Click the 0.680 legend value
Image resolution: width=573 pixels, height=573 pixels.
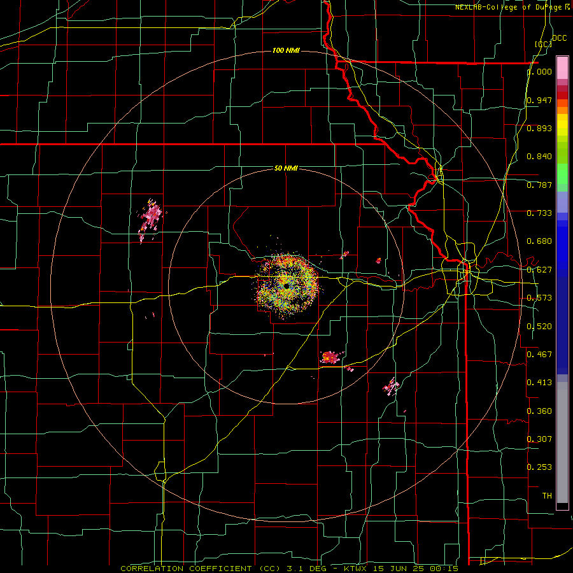[539, 241]
